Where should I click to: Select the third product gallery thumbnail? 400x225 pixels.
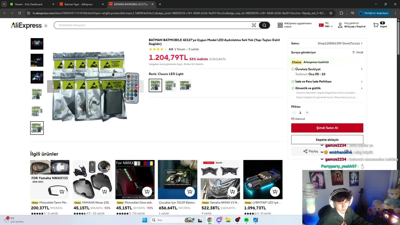point(37,77)
